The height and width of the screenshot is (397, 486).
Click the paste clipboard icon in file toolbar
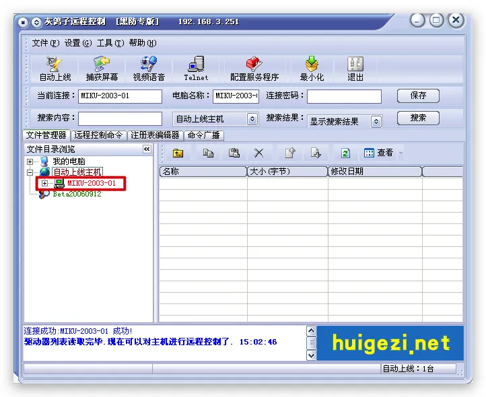click(x=234, y=153)
